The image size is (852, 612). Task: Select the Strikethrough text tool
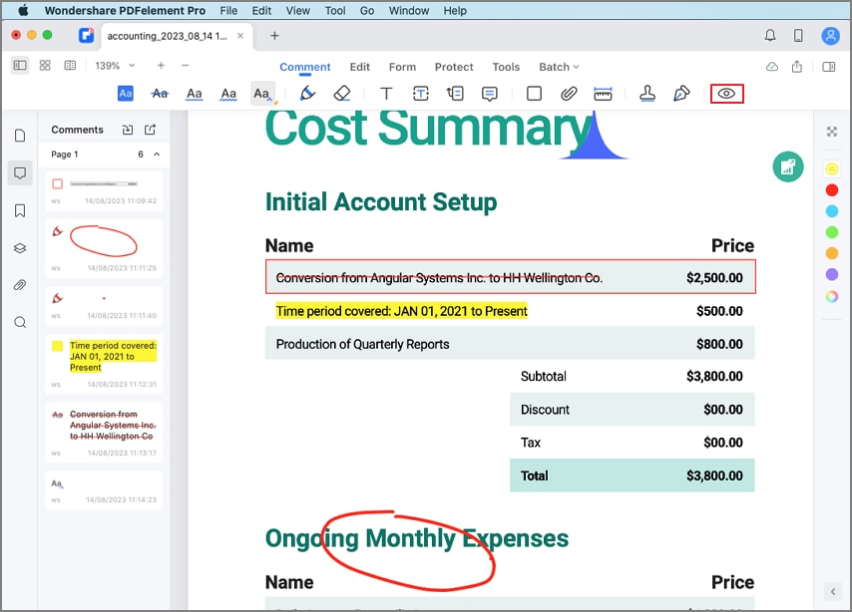pyautogui.click(x=160, y=94)
